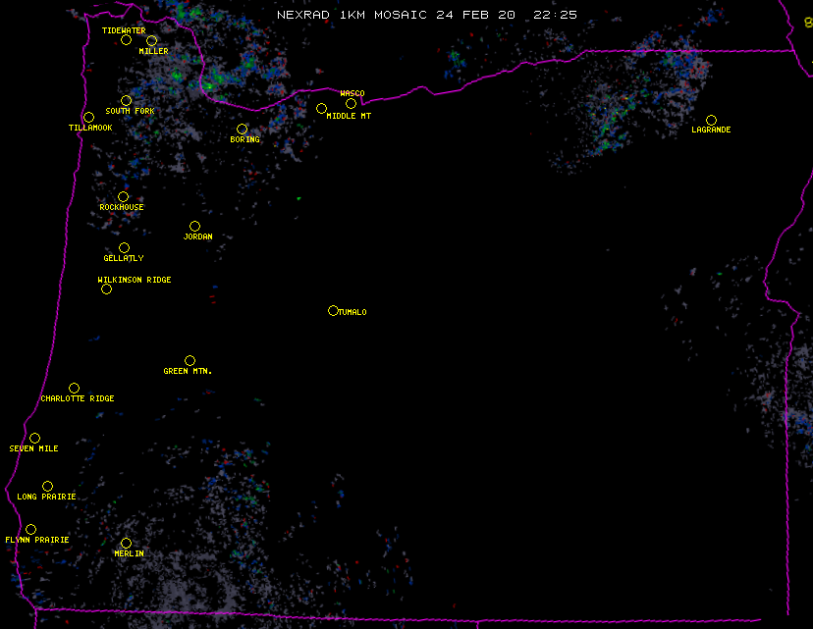The width and height of the screenshot is (813, 629).
Task: Select the Middle Mt station circle
Action: point(321,109)
